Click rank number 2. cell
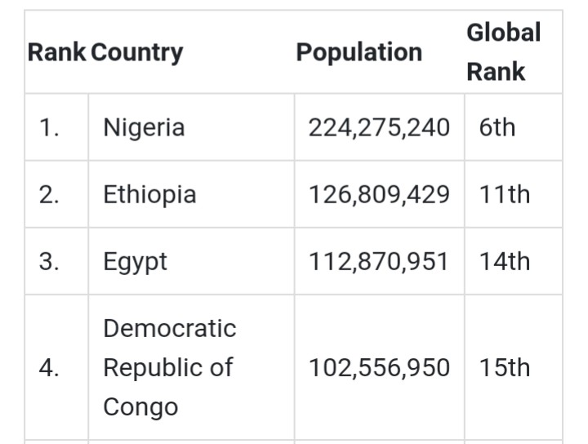The height and width of the screenshot is (444, 588). [50, 194]
